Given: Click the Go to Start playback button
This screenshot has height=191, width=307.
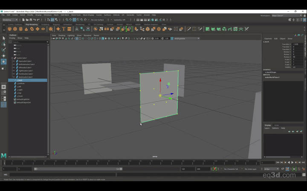Looking at the screenshot, I should coord(278,162).
